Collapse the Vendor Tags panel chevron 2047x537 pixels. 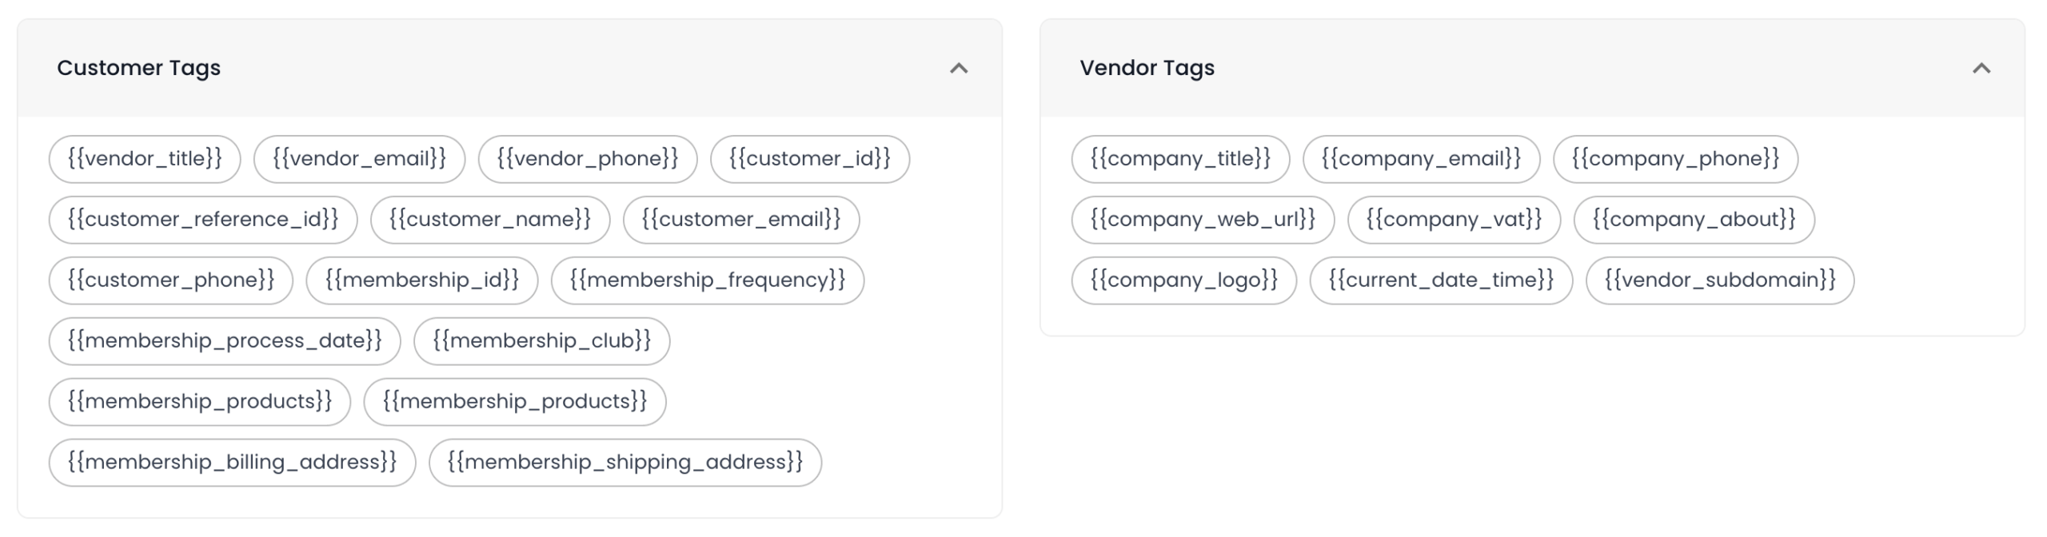point(1981,69)
